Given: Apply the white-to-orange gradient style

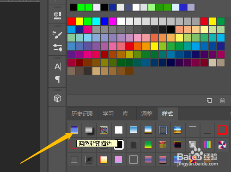Looking at the screenshot, I should pyautogui.click(x=104, y=160).
